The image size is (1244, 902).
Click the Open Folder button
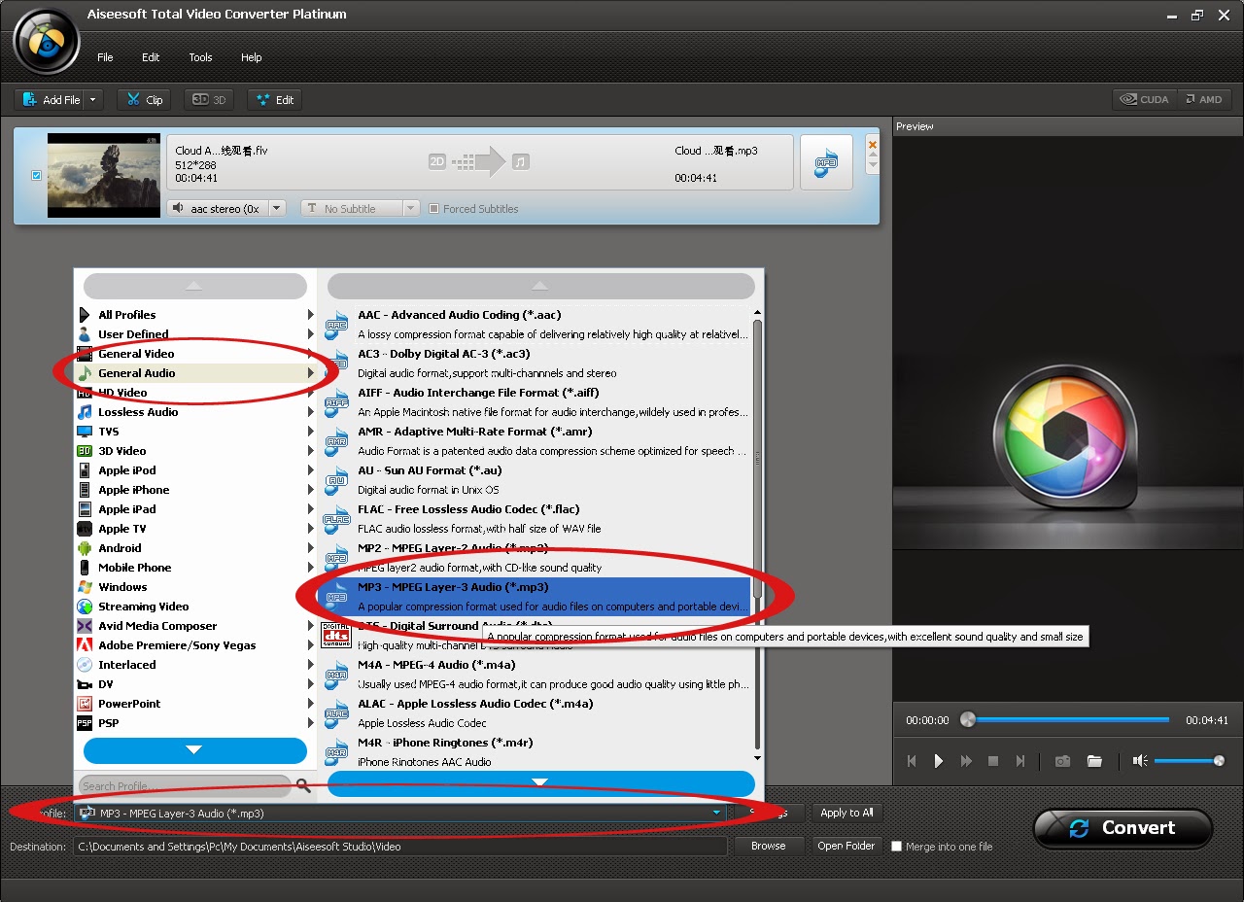[x=847, y=846]
